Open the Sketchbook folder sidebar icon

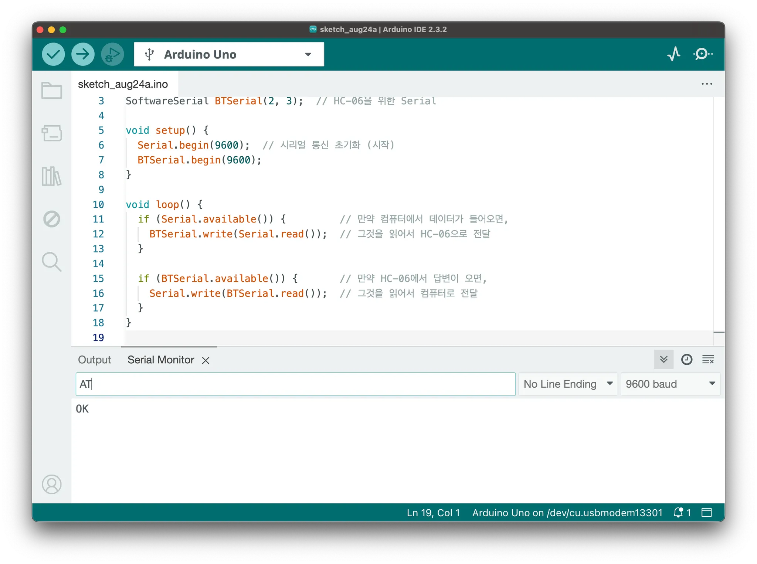click(52, 91)
